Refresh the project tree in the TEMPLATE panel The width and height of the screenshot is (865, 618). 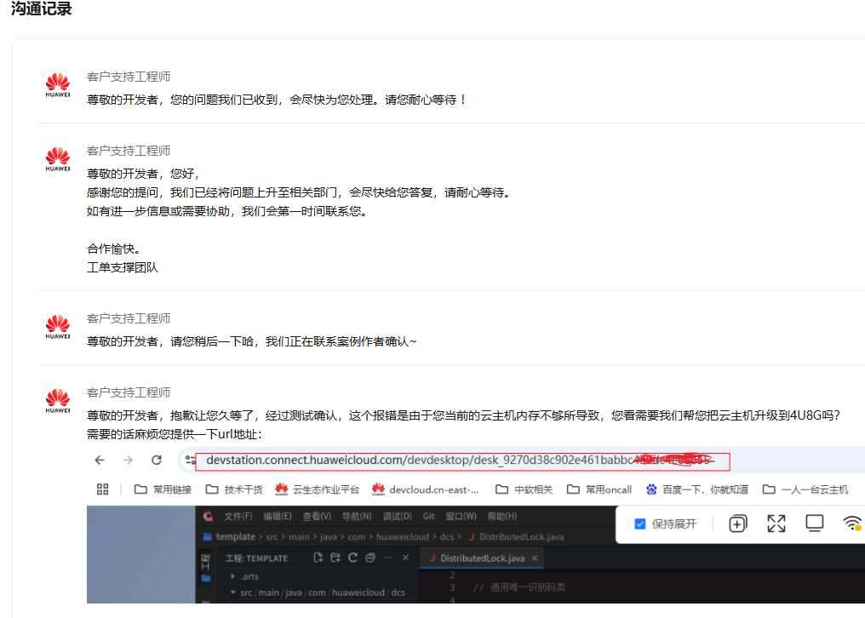coord(353,558)
